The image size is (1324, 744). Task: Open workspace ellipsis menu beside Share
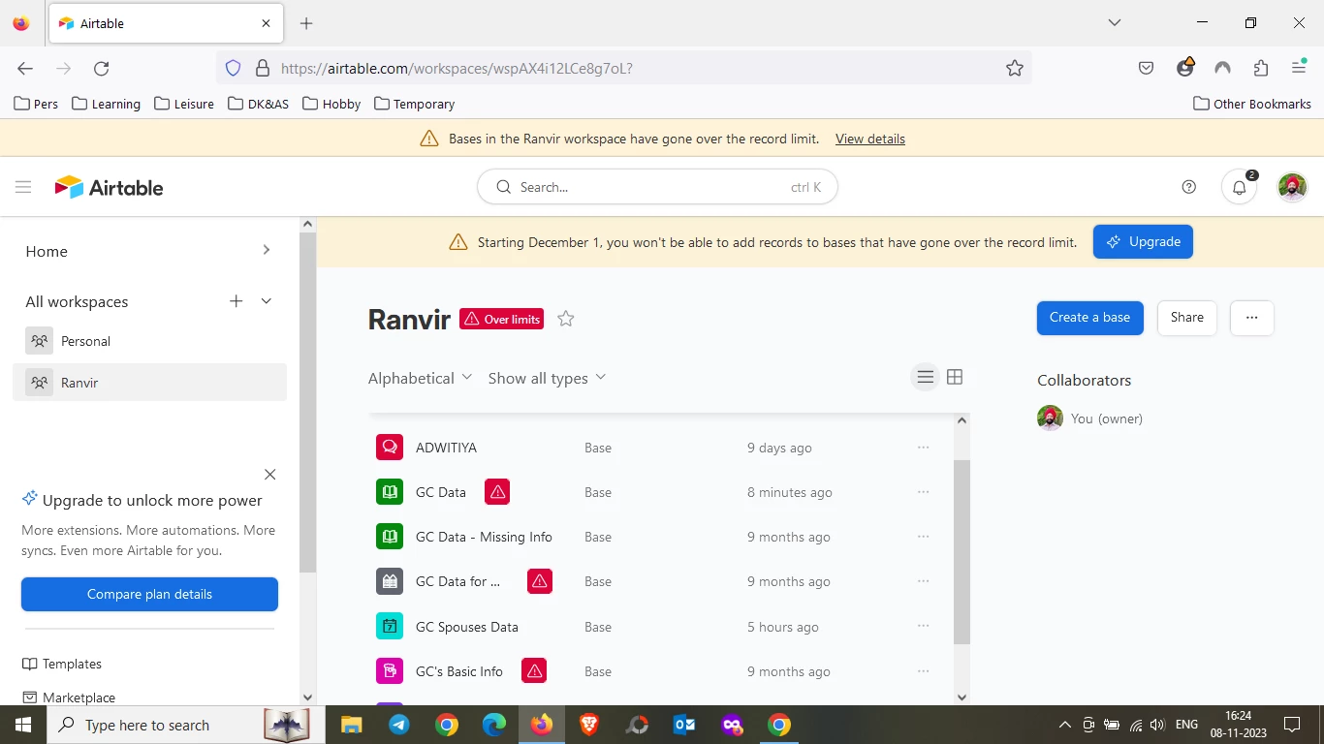[x=1252, y=318]
